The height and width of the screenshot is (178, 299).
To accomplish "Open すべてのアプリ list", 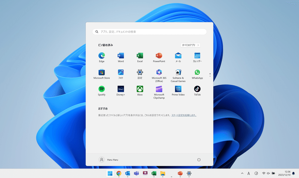I will (190, 45).
